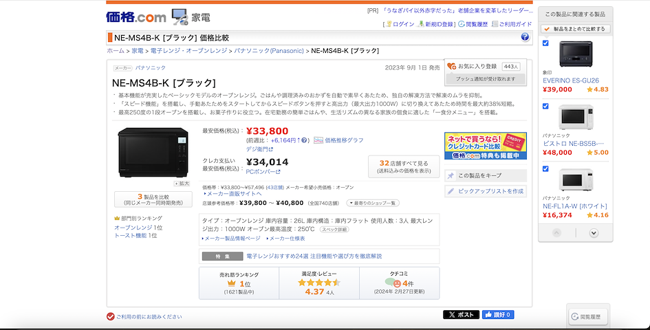
Task: Click ご利用の前にお読みください link
Action: pos(149,317)
